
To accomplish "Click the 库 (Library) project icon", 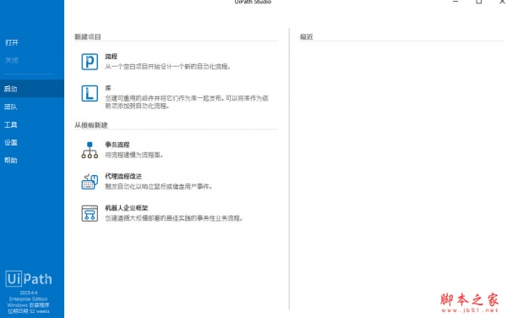I will point(90,94).
